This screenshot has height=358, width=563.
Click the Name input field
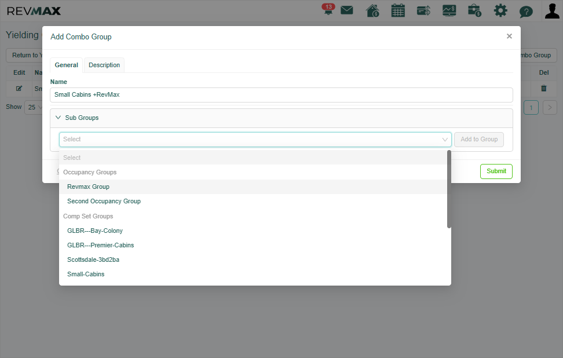coord(281,95)
